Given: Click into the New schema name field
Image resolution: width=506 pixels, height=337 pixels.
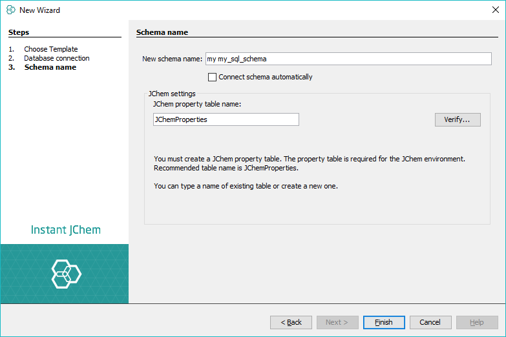Looking at the screenshot, I should click(348, 59).
